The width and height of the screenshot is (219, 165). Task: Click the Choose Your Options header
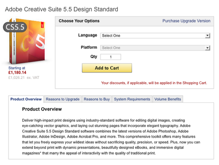tap(79, 21)
